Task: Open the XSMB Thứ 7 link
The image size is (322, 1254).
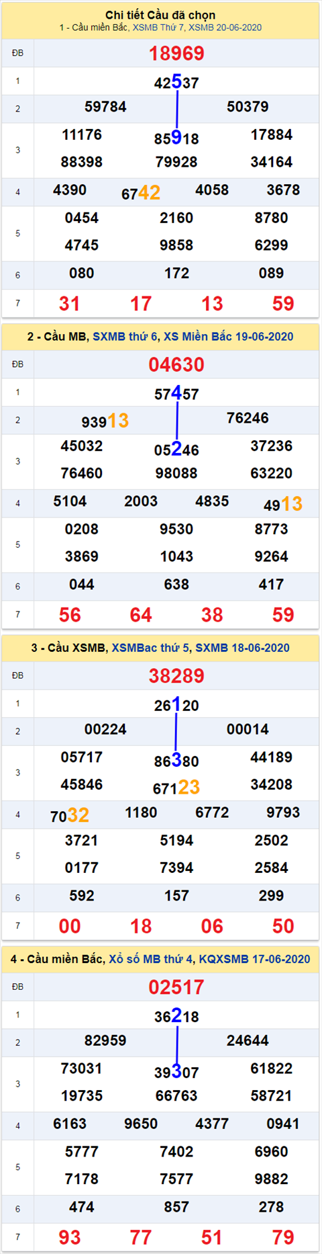Action: (x=158, y=28)
